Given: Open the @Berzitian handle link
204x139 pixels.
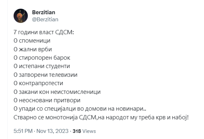Looking at the screenshot, I should click(45, 19).
